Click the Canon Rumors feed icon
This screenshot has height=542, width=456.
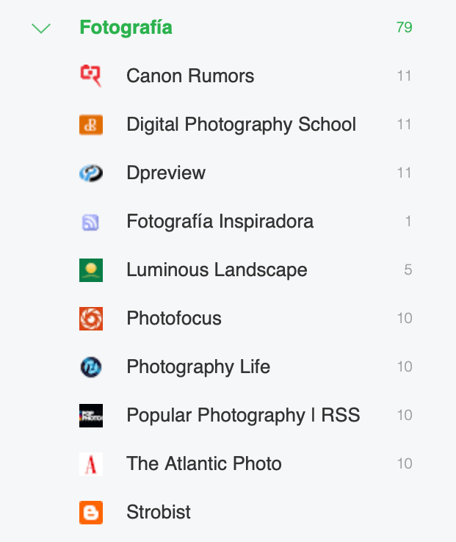tap(91, 76)
